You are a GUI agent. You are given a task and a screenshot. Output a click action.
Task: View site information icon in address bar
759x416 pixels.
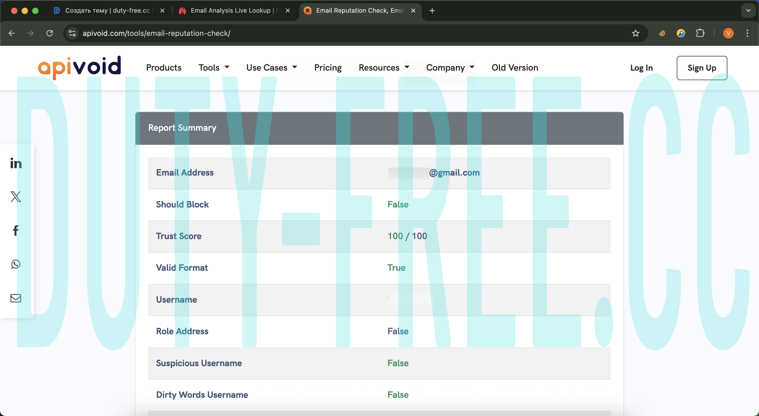pyautogui.click(x=72, y=33)
